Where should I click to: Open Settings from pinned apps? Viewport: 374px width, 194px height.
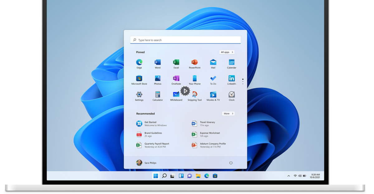139,96
